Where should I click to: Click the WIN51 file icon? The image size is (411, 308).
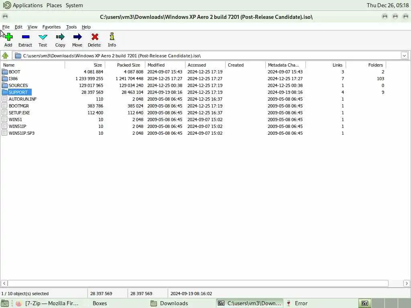pyautogui.click(x=4, y=119)
